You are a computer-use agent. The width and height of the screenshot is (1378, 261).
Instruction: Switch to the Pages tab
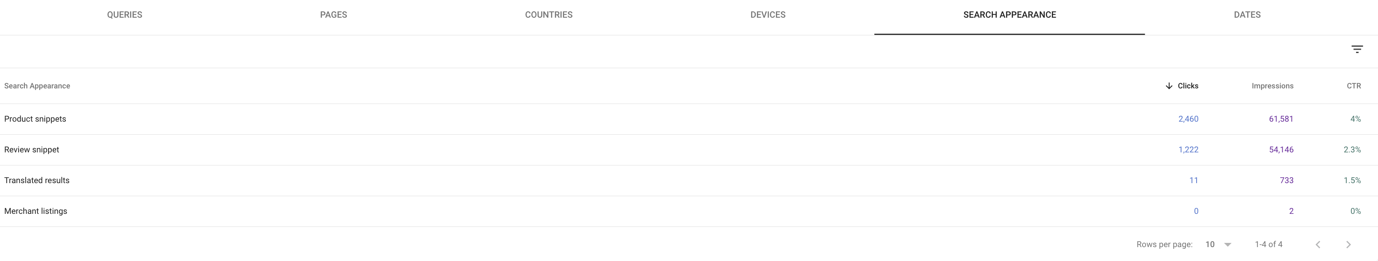coord(333,15)
